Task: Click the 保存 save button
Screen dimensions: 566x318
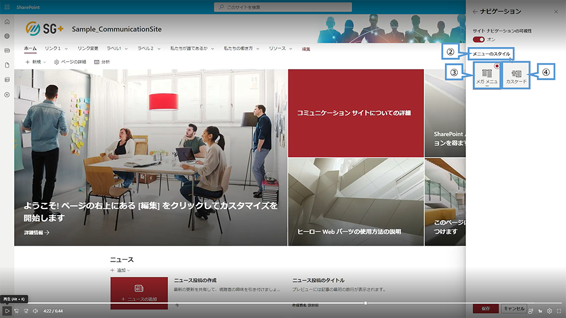Action: point(486,308)
